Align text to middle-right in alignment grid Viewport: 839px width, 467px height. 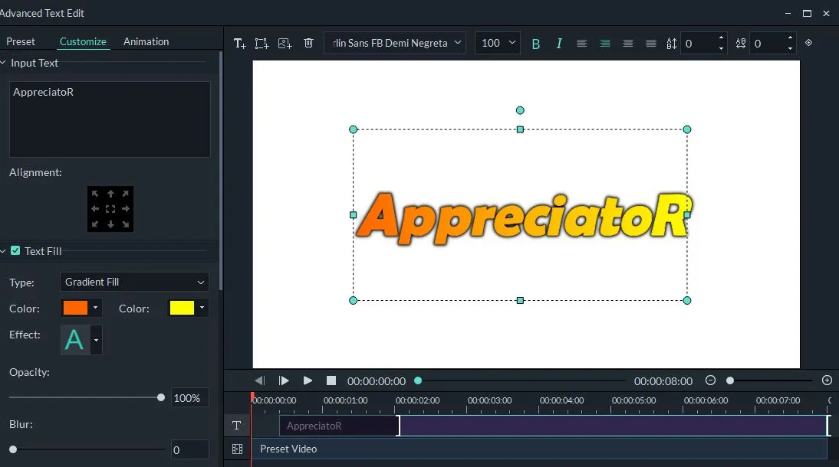[x=125, y=209]
